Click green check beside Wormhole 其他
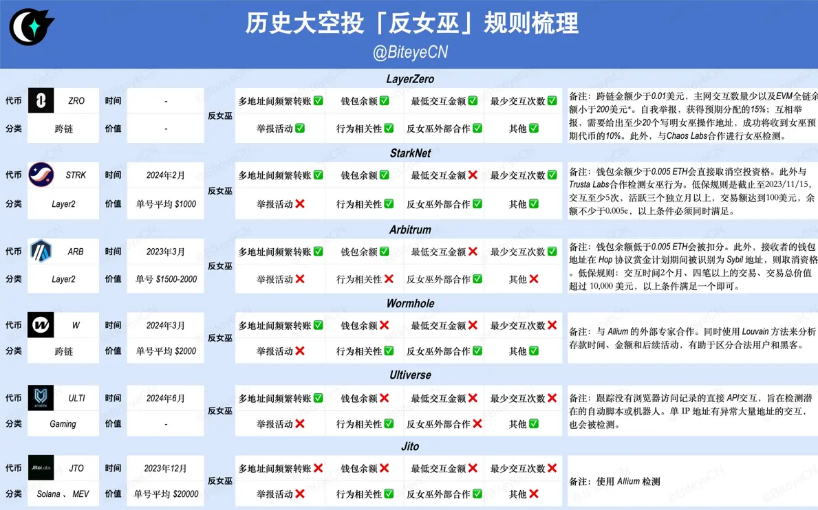Screen dimensions: 818x510 (533, 351)
